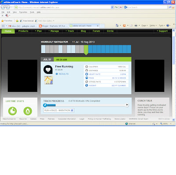Click the lifetime stats flame calories icon

(28, 111)
